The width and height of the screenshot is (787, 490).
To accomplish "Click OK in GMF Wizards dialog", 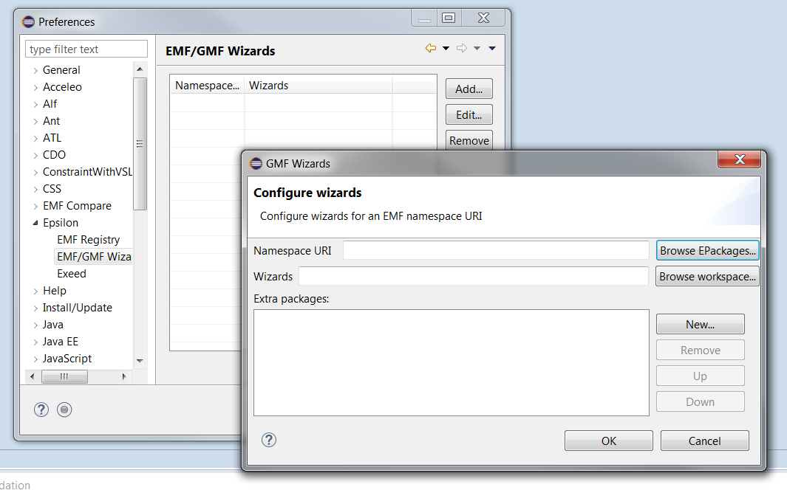I will (608, 441).
